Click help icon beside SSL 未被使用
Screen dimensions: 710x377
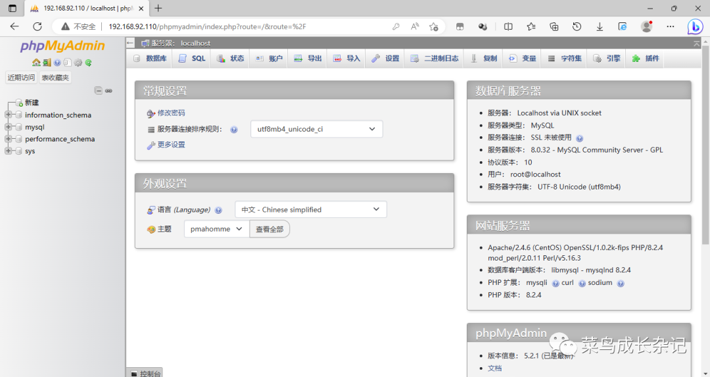pos(580,138)
